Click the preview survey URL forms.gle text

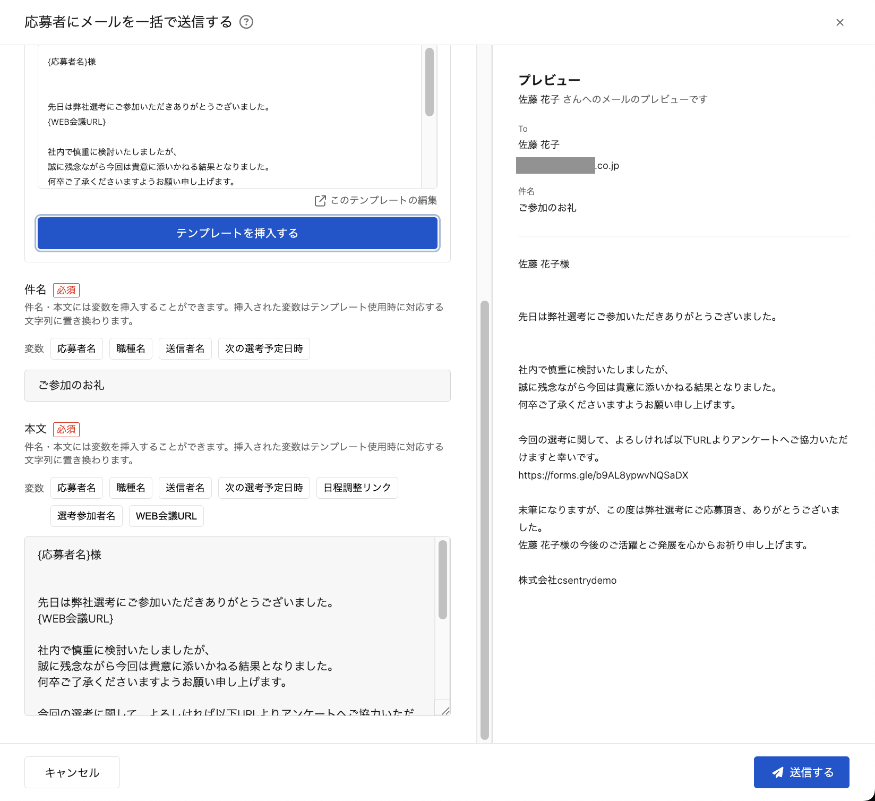pos(603,475)
